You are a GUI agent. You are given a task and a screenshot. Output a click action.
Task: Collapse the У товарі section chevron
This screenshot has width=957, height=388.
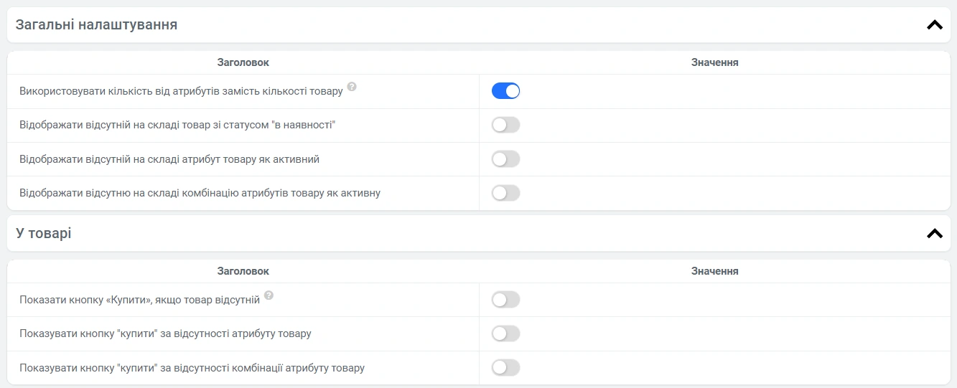pos(934,234)
